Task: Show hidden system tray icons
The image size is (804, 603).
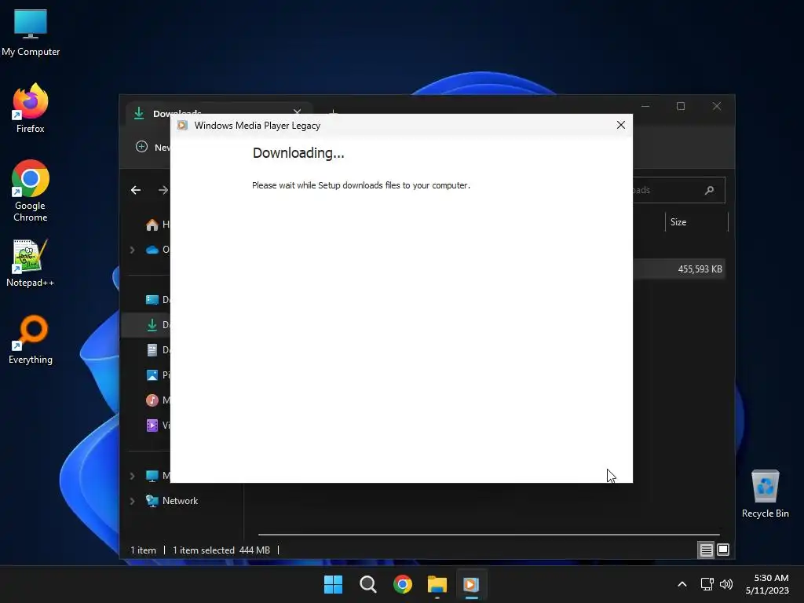Action: [682, 584]
